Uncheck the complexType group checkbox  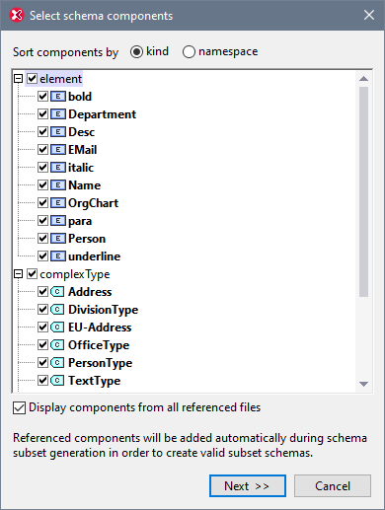(x=32, y=274)
